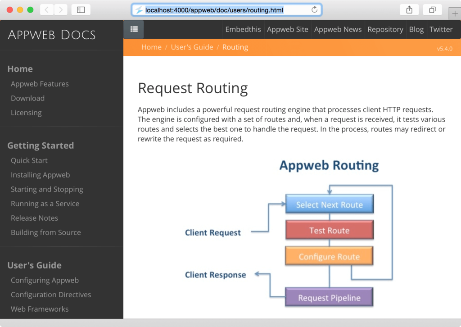Click the Safari forward navigation arrow

coord(61,9)
